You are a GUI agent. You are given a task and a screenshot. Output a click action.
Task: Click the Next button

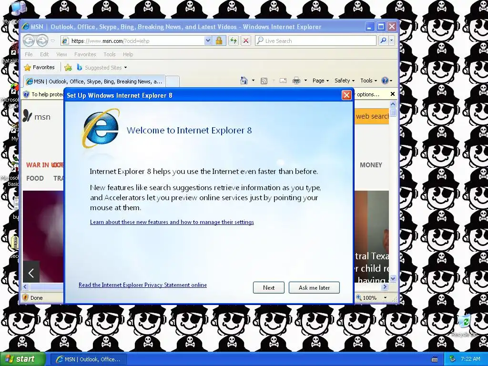269,287
